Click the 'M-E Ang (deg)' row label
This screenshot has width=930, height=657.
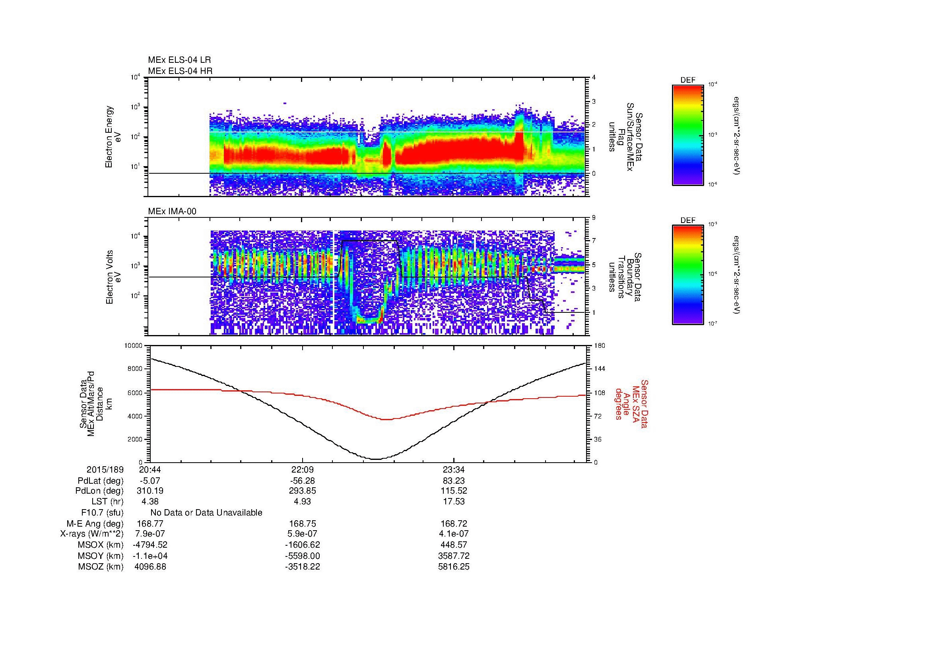pos(95,524)
